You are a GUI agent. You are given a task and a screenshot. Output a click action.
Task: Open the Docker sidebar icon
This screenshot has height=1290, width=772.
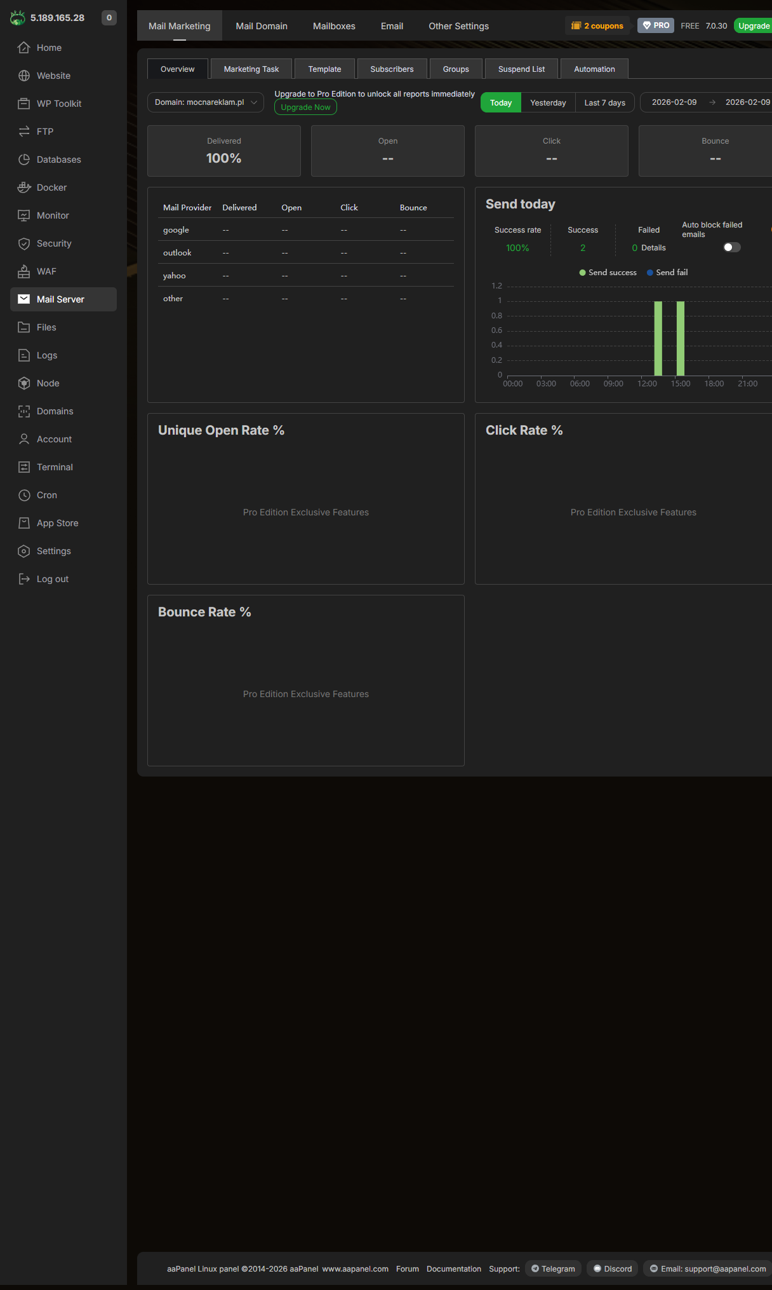[24, 187]
